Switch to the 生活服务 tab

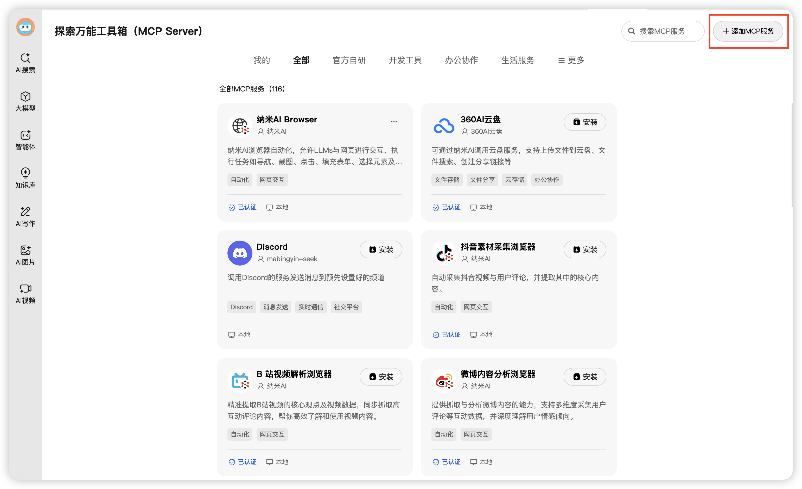(x=518, y=61)
